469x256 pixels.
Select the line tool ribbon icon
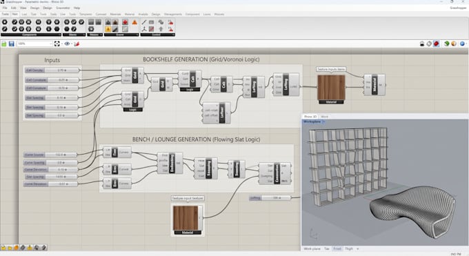tap(144, 22)
